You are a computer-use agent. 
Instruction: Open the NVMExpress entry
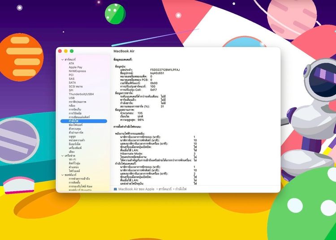pos(78,71)
